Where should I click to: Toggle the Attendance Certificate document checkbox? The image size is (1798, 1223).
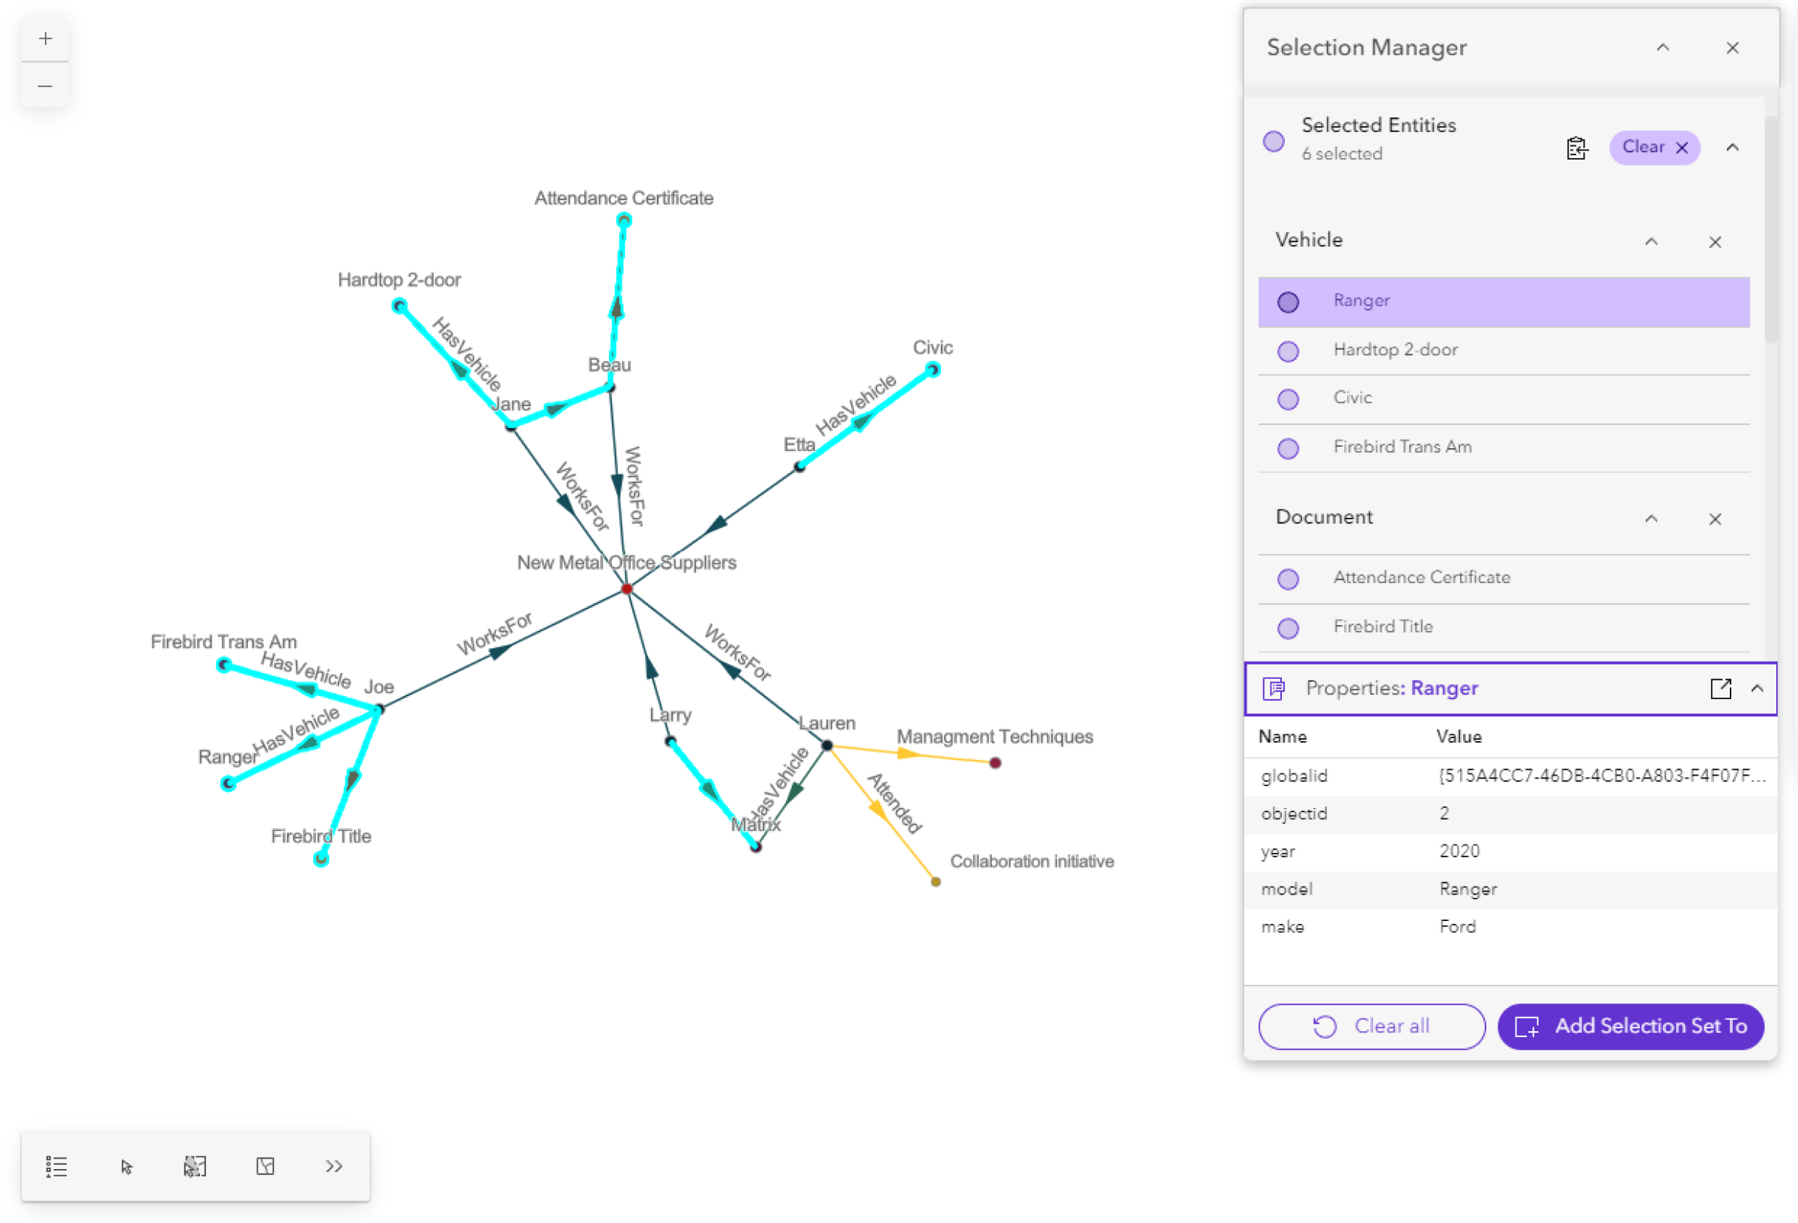click(x=1286, y=577)
